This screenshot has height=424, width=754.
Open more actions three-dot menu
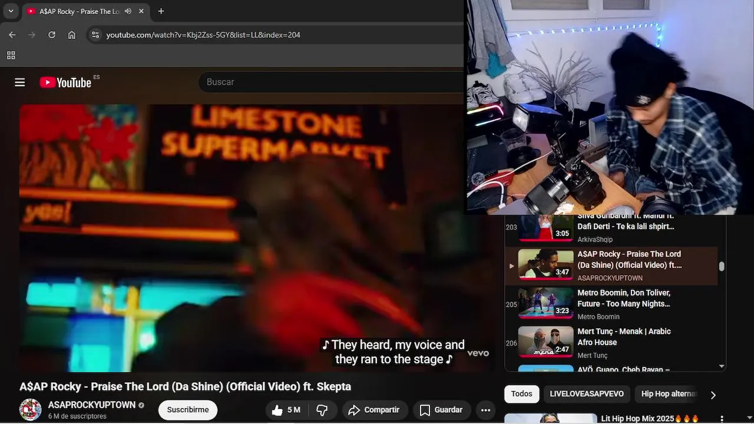tap(485, 410)
